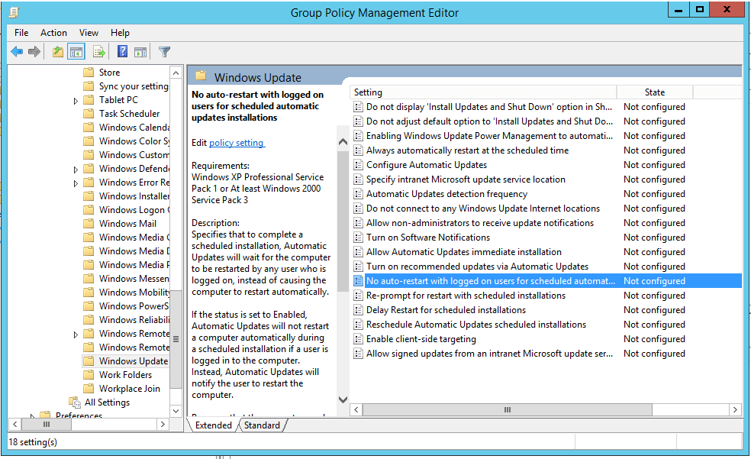
Task: Select 'Turn on recommended updates via Automatic Updates'
Action: (477, 267)
